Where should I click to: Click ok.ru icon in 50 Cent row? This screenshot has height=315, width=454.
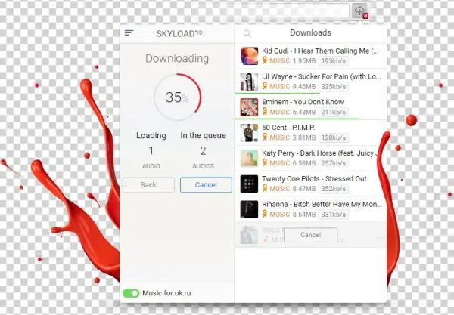click(265, 137)
